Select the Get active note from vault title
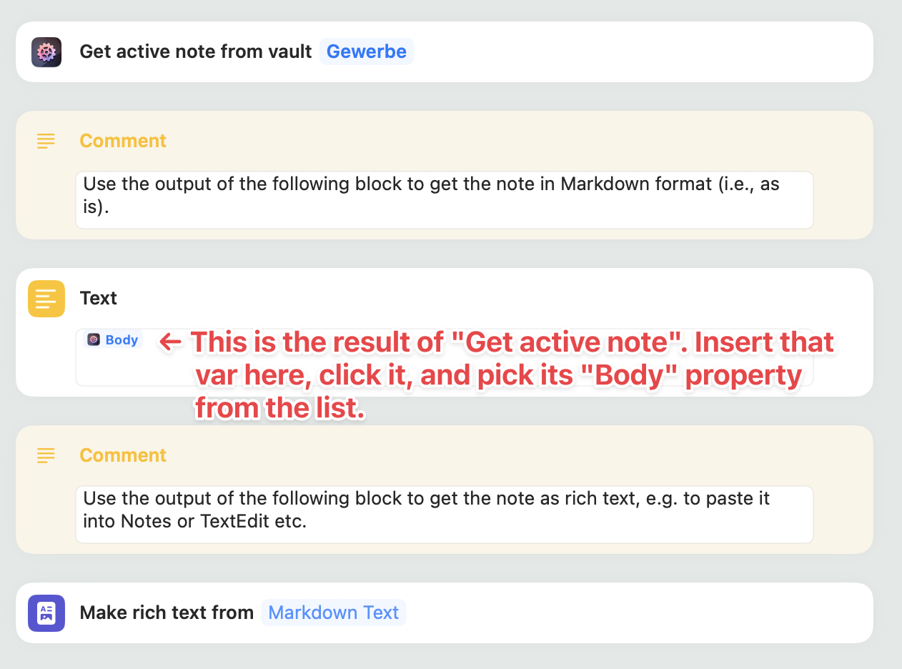Screen dimensions: 902x669 pyautogui.click(x=195, y=51)
